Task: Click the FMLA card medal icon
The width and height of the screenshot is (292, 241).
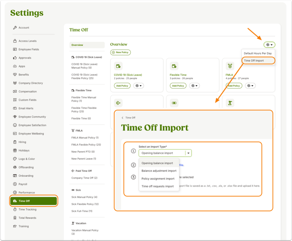Action: pos(230,66)
